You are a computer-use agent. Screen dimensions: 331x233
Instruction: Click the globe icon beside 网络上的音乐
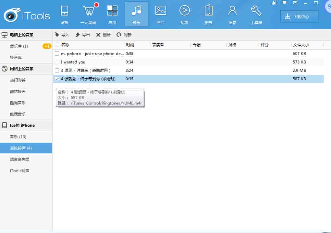point(5,69)
